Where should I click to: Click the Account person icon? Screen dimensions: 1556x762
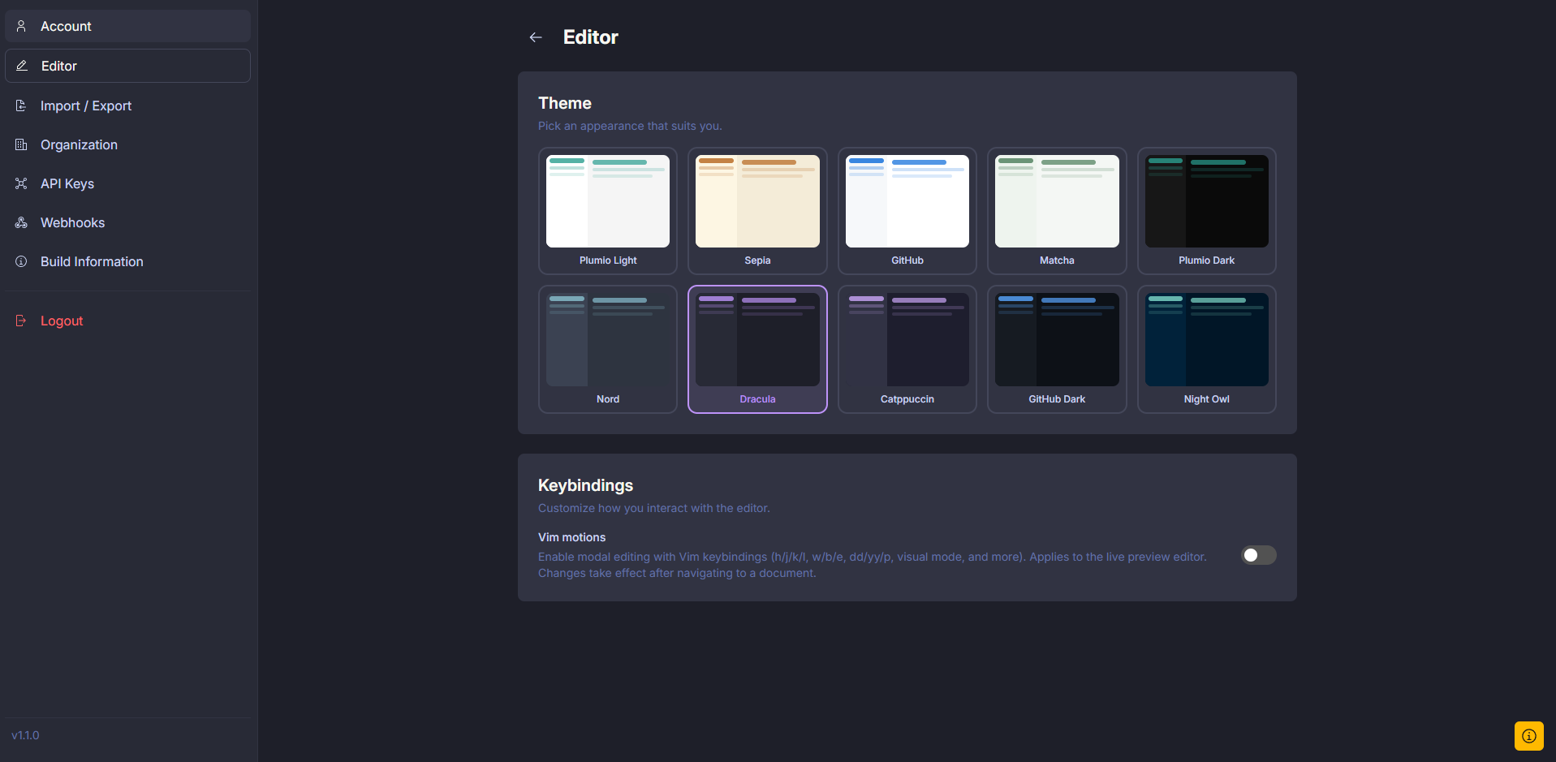tap(21, 26)
